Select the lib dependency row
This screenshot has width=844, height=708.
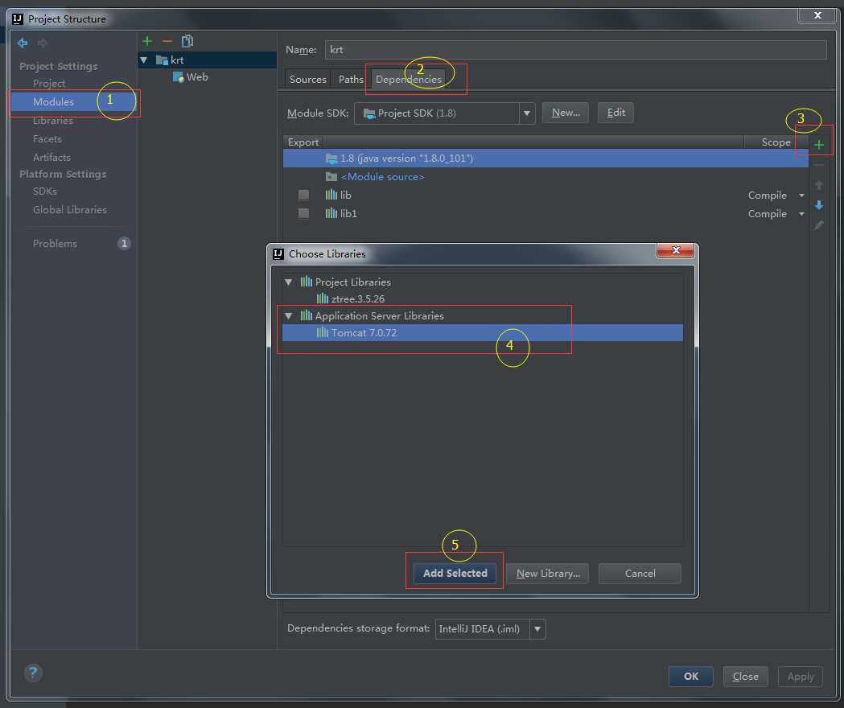[546, 195]
